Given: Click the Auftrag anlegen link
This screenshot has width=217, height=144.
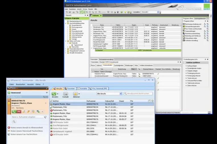Looking at the screenshot, I should tap(192, 66).
